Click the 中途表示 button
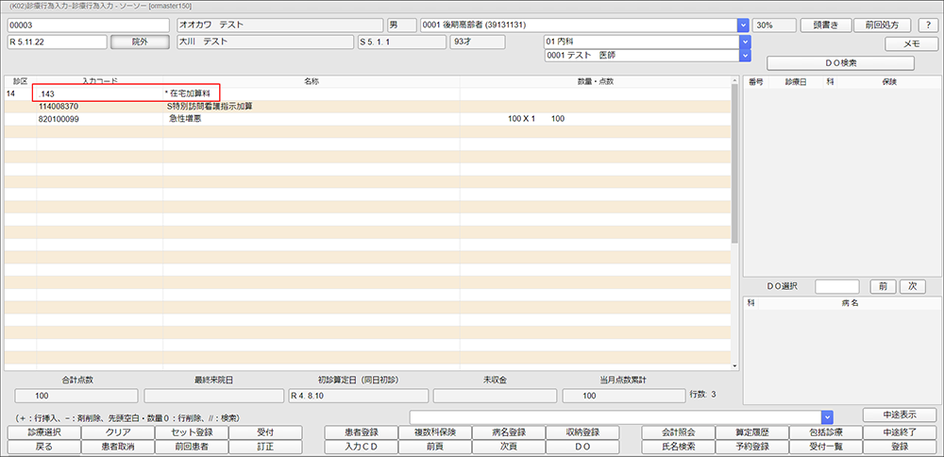This screenshot has height=457, width=944. click(899, 415)
